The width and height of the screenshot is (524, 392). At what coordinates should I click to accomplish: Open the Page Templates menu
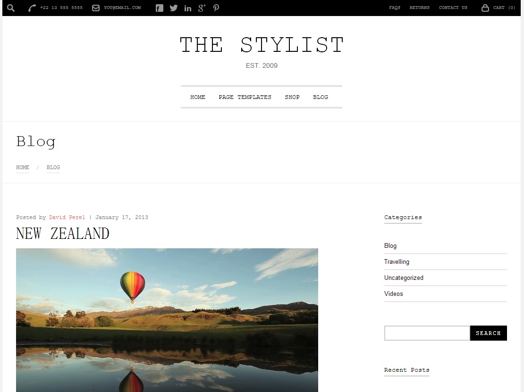(245, 97)
